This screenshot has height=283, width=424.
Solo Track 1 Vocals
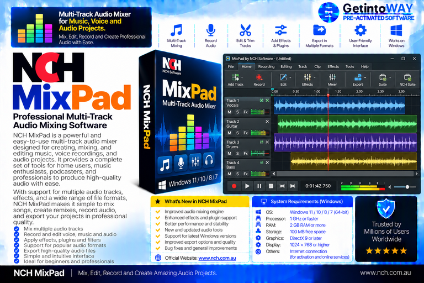[237, 112]
